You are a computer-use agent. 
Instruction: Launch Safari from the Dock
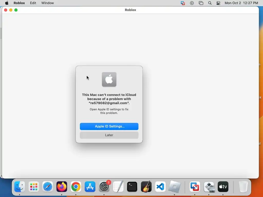[x=48, y=187]
